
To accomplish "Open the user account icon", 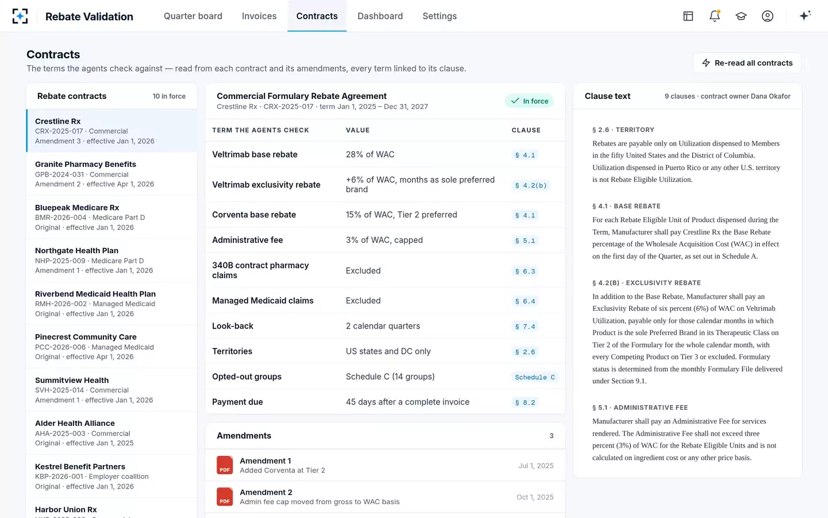I will pos(768,16).
